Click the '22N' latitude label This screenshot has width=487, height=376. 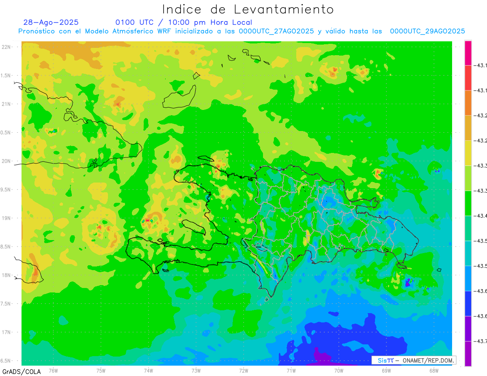click(6, 47)
